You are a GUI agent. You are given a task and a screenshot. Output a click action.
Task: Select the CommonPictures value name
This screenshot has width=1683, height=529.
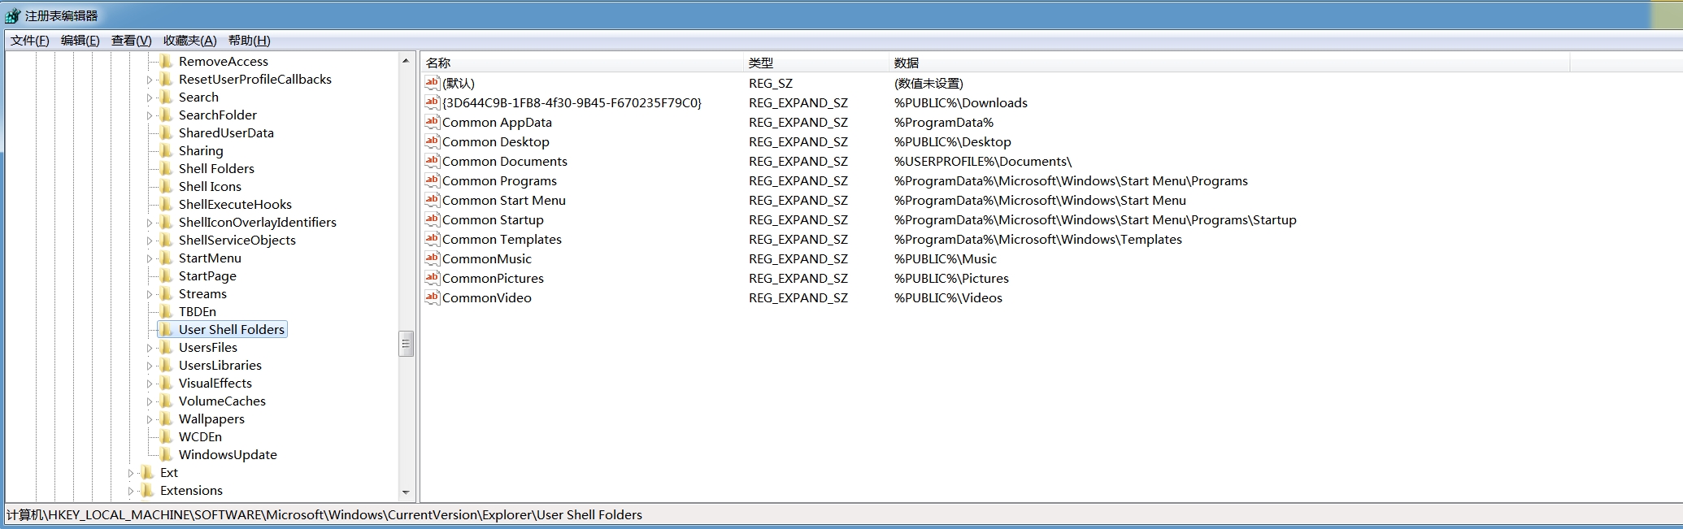click(x=493, y=278)
